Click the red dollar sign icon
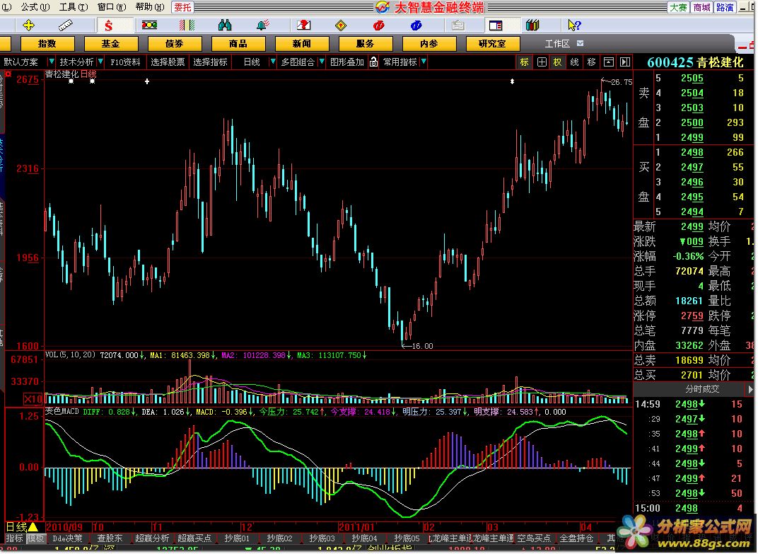The width and height of the screenshot is (758, 554). point(108,25)
